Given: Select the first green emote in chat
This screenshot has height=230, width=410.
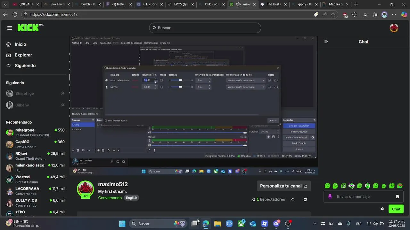Looking at the screenshot, I should (x=327, y=186).
